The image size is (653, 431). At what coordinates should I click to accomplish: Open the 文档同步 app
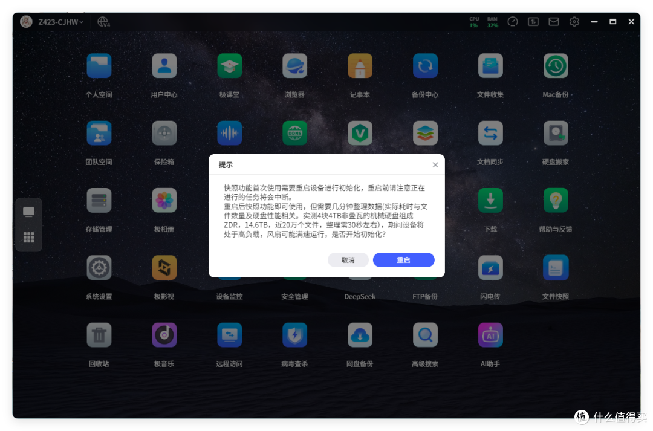click(x=490, y=133)
